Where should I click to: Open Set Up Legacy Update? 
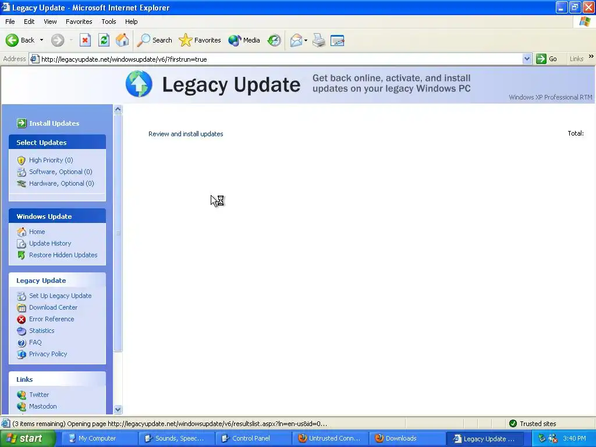pos(54,296)
